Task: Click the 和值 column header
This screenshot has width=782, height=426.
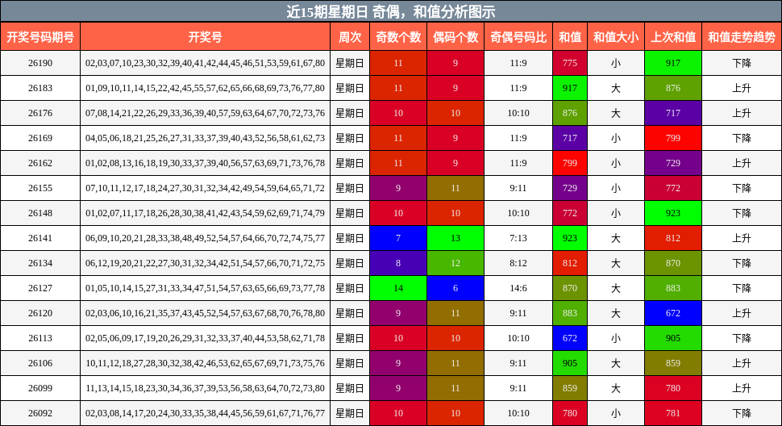Action: 570,37
